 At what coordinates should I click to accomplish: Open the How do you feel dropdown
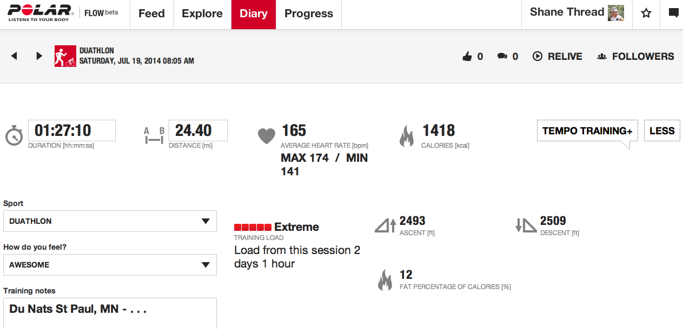[110, 265]
